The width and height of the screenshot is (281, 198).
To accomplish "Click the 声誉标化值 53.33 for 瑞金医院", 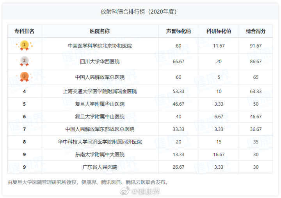I will pos(178,91).
